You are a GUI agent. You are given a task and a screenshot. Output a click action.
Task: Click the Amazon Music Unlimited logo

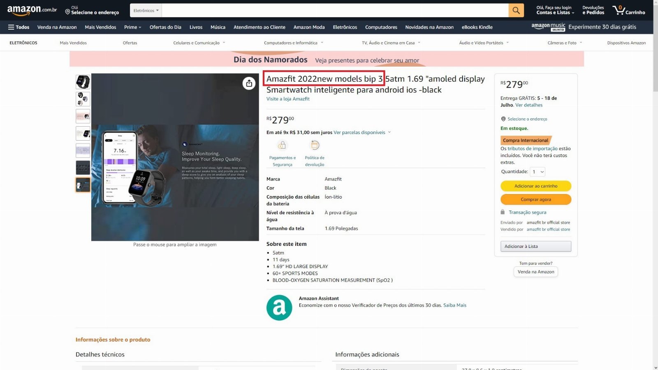click(548, 27)
